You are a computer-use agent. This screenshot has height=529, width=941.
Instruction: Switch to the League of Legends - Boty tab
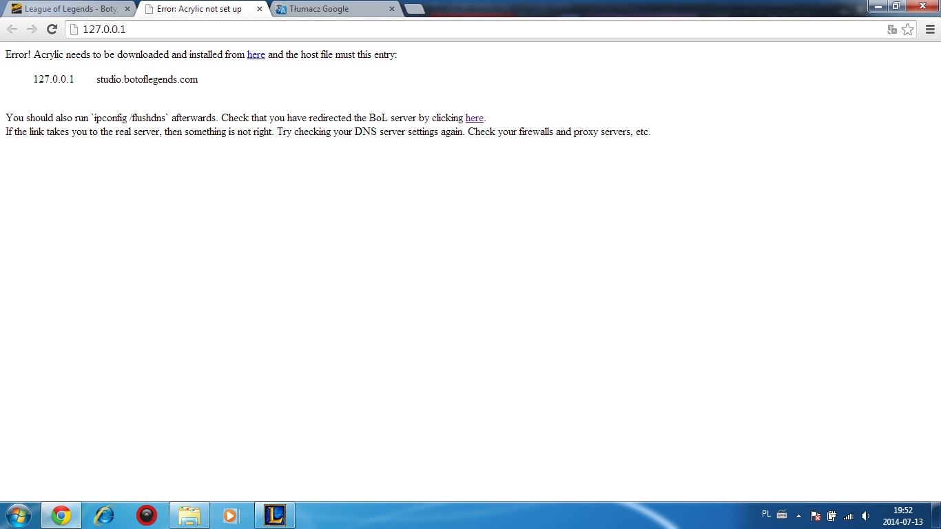click(69, 9)
